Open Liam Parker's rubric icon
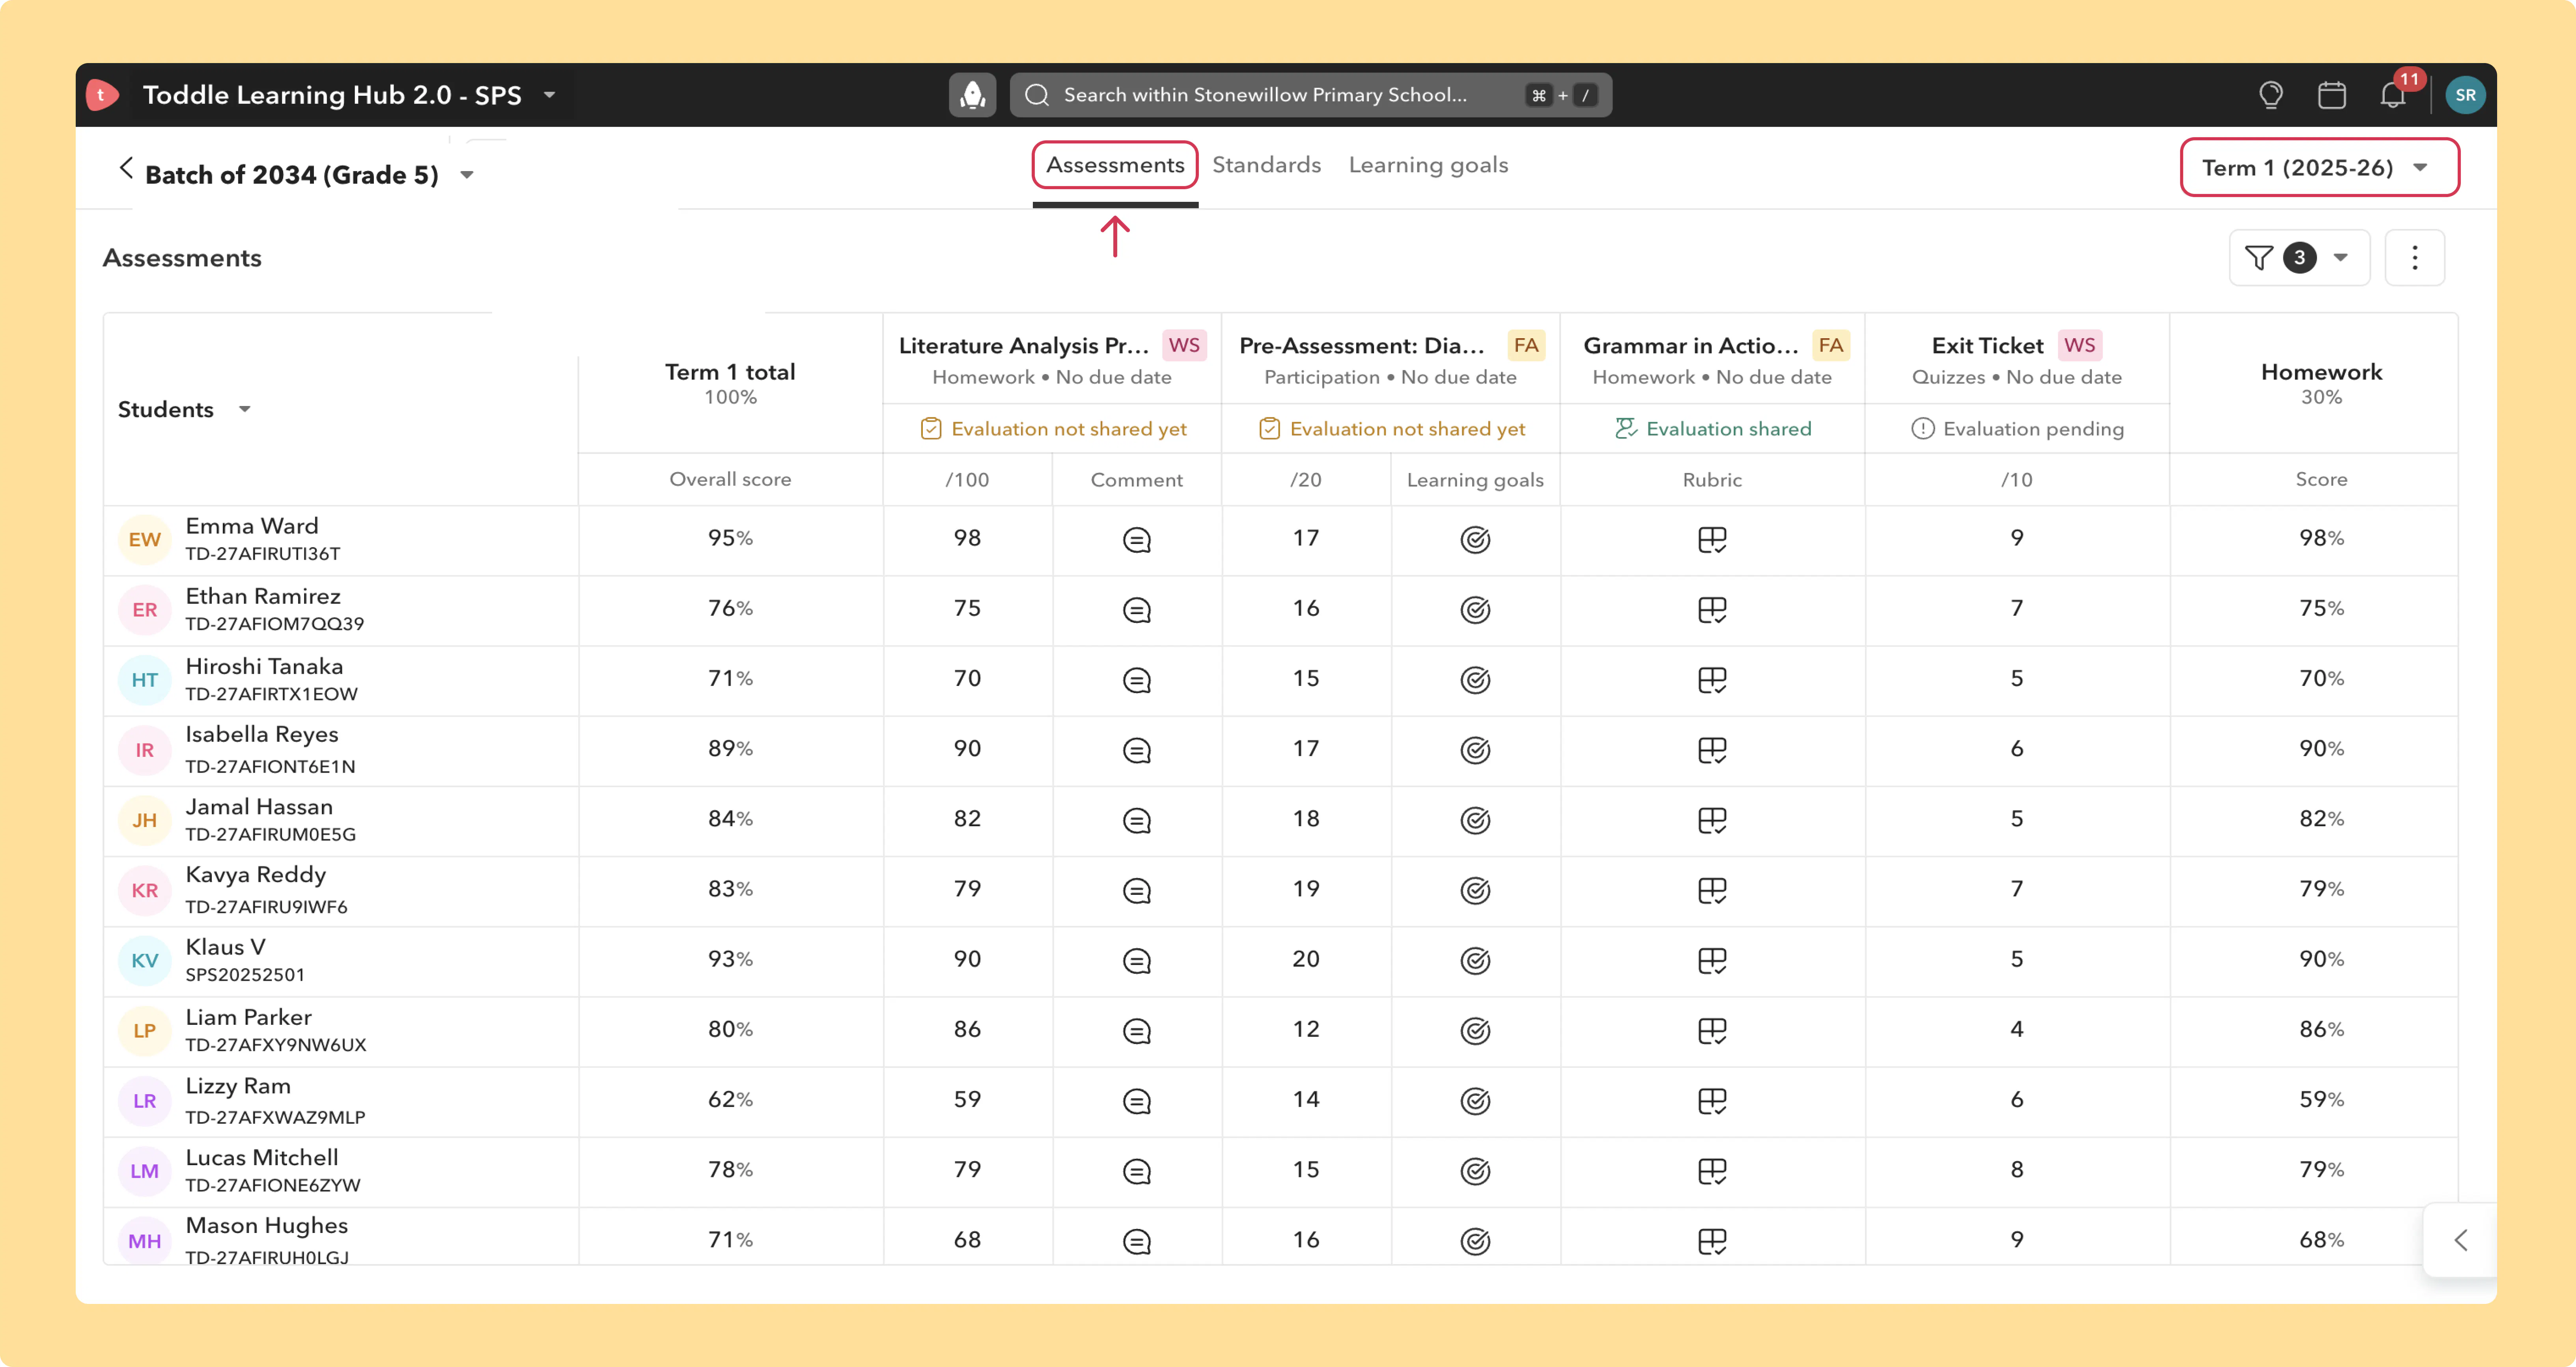This screenshot has width=2576, height=1367. tap(1712, 1030)
